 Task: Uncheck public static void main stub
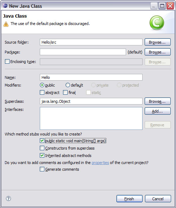tap(42, 141)
